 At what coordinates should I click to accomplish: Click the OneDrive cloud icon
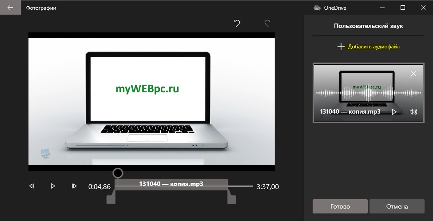click(x=317, y=8)
